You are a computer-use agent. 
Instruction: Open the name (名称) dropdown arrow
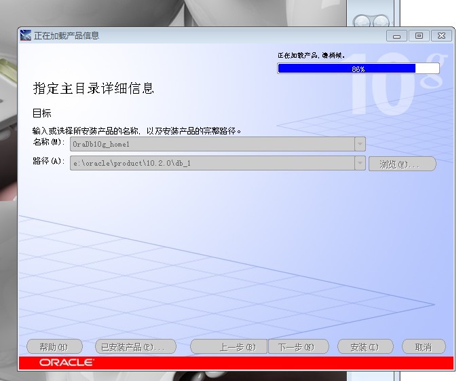pos(360,144)
